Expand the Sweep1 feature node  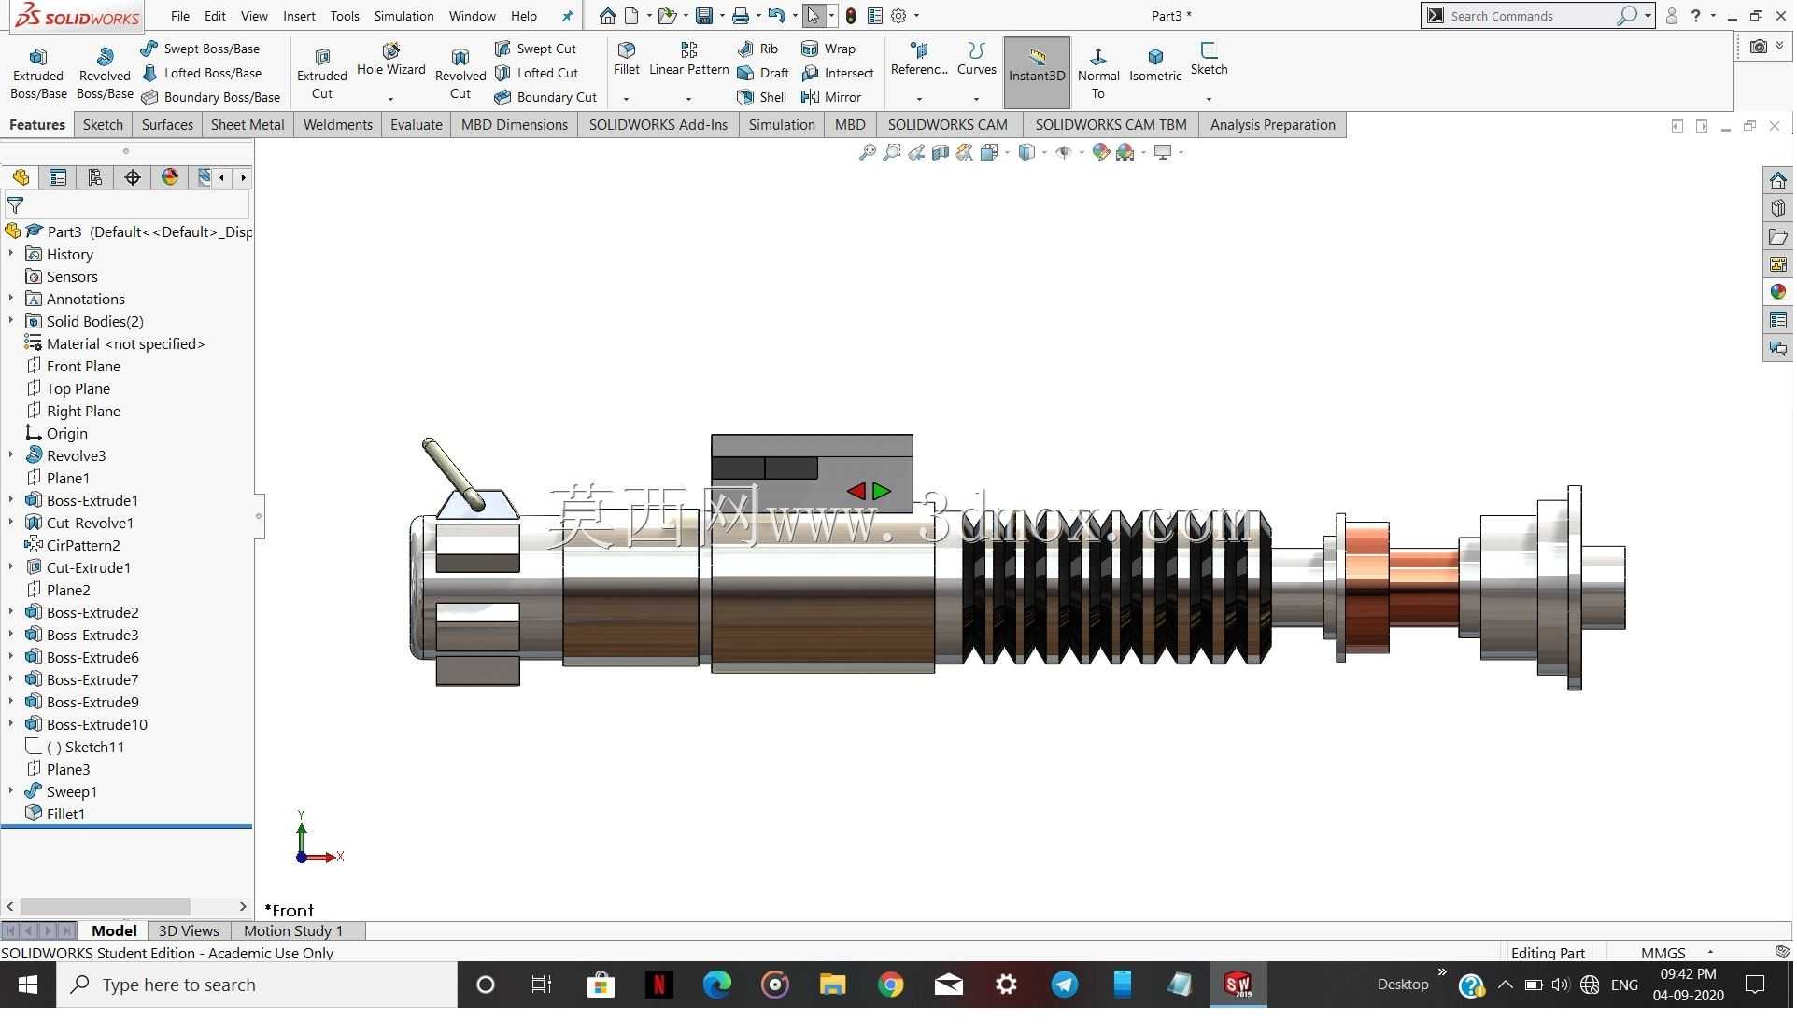coord(11,791)
